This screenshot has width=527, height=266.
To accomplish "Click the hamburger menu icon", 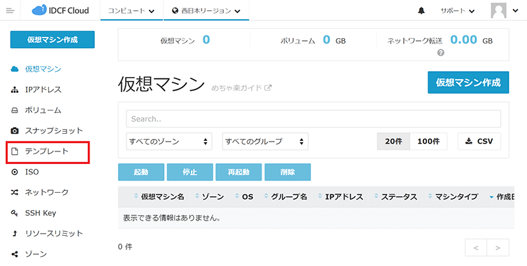I will (10, 11).
